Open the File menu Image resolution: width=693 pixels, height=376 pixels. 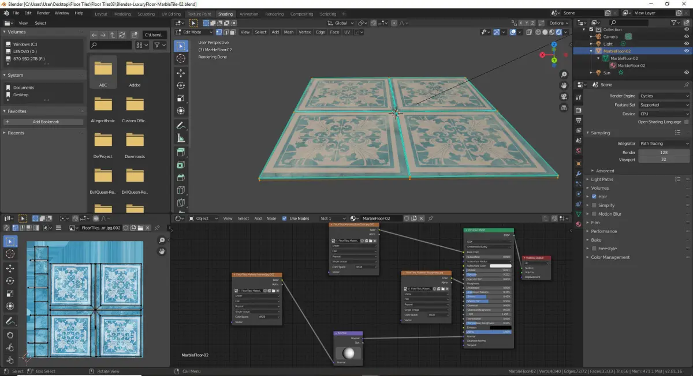(15, 13)
